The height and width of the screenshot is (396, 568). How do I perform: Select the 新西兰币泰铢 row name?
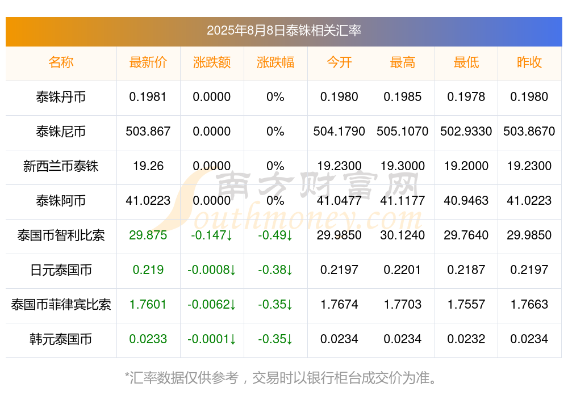point(61,166)
